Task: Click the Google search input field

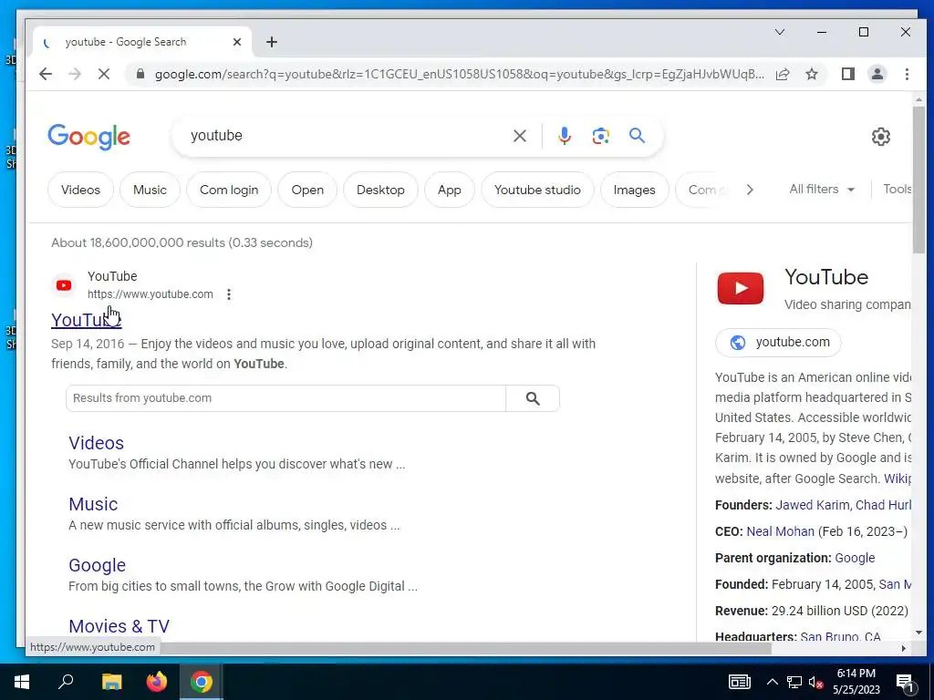Action: [x=346, y=136]
